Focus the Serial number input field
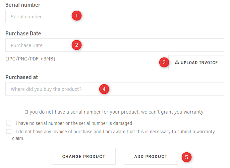The image size is (230, 168). click(x=115, y=16)
